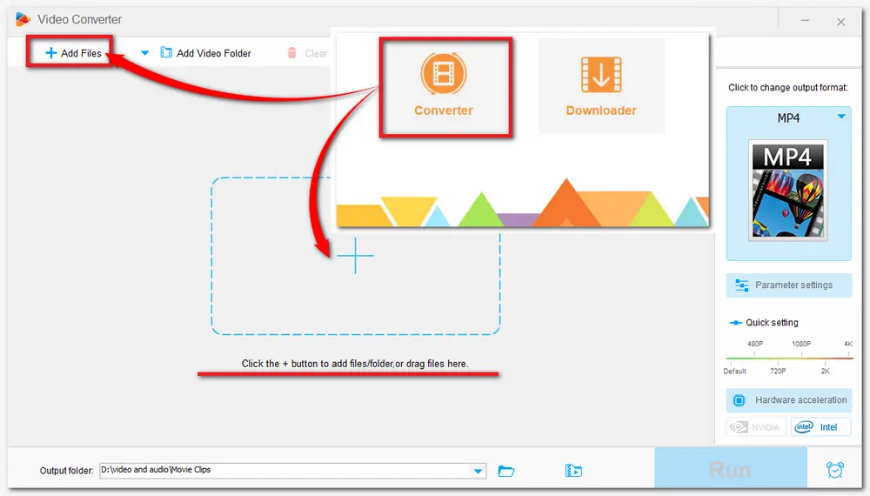This screenshot has width=870, height=496.
Task: Toggle NVIDIA acceleration option
Action: (756, 427)
